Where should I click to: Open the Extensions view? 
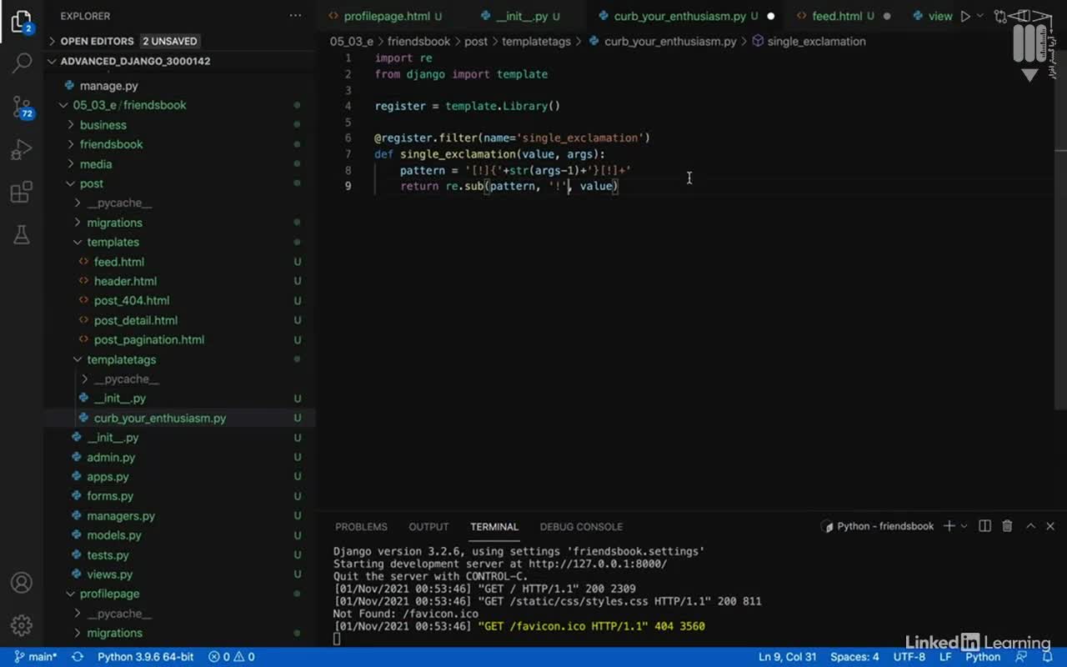[22, 193]
